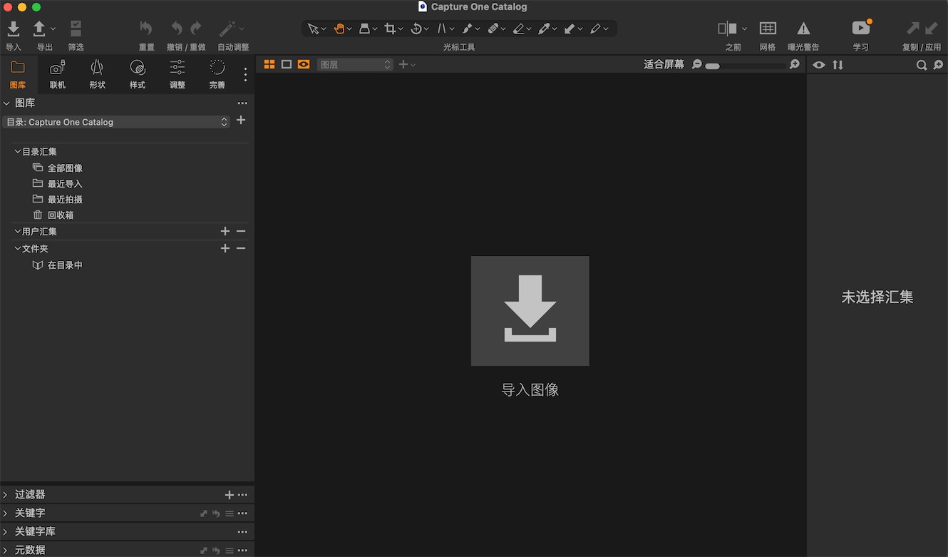
Task: Click the 导出 export toolbar icon
Action: point(39,29)
